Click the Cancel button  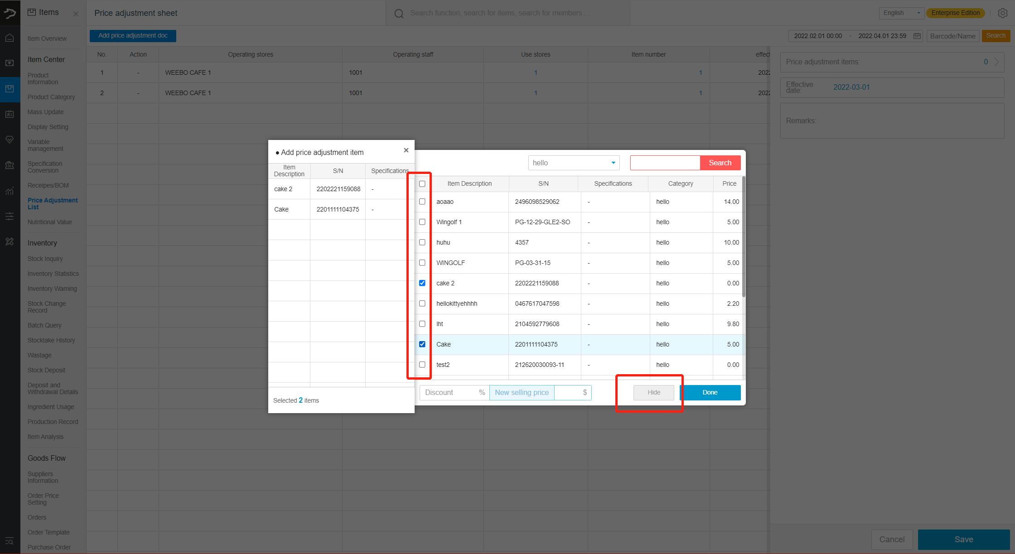tap(891, 540)
